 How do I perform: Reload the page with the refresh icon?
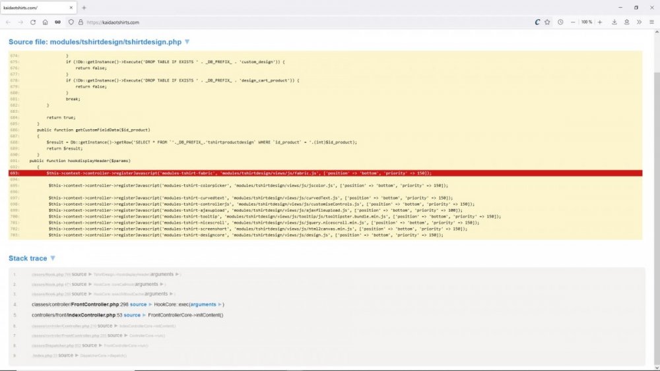[32, 22]
